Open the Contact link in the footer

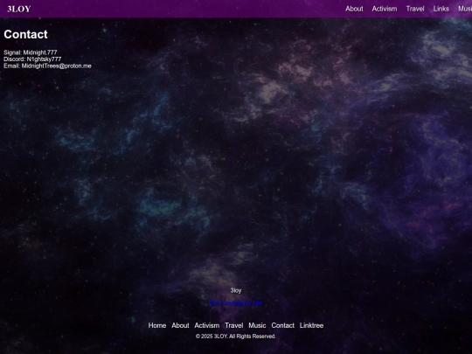pyautogui.click(x=282, y=325)
